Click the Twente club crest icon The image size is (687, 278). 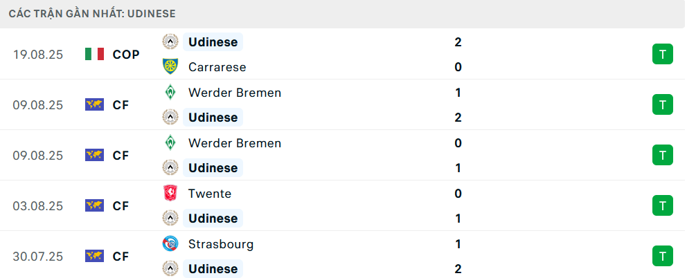170,194
